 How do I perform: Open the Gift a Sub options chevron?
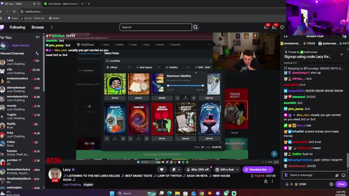pyautogui.click(x=237, y=170)
